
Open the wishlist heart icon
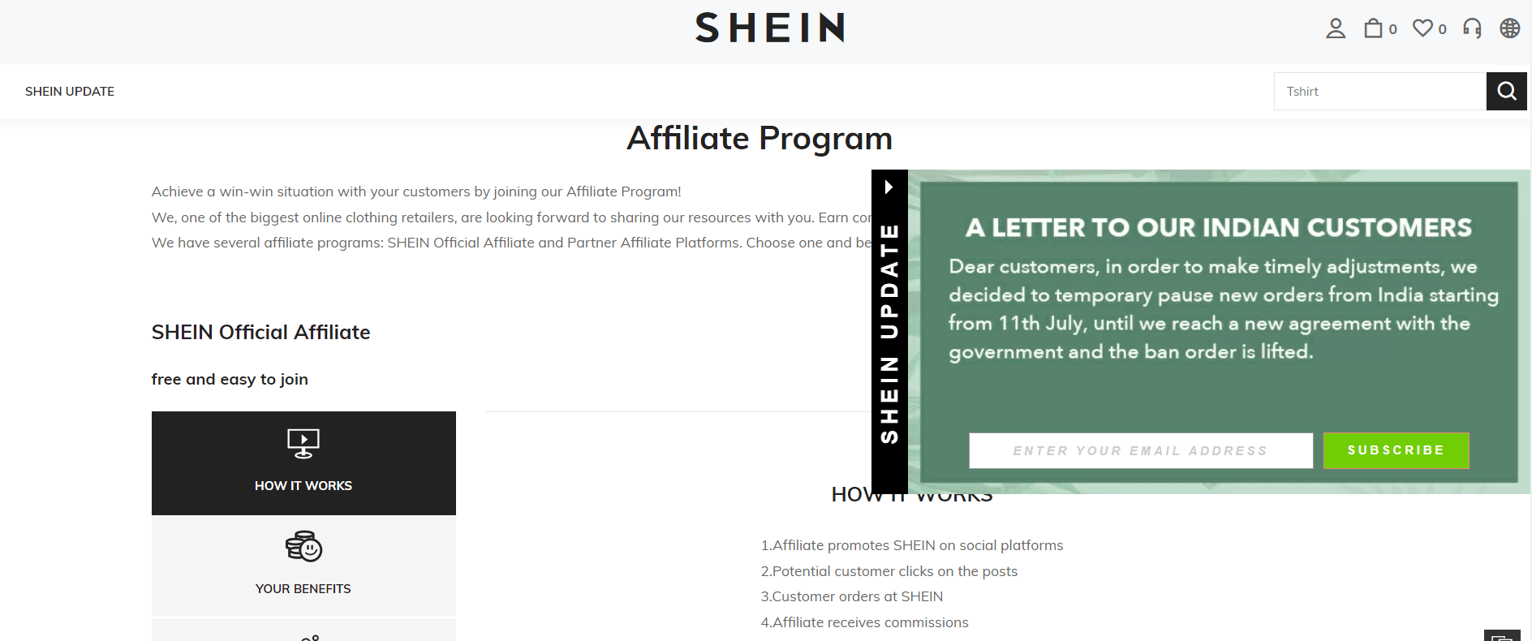[1422, 28]
